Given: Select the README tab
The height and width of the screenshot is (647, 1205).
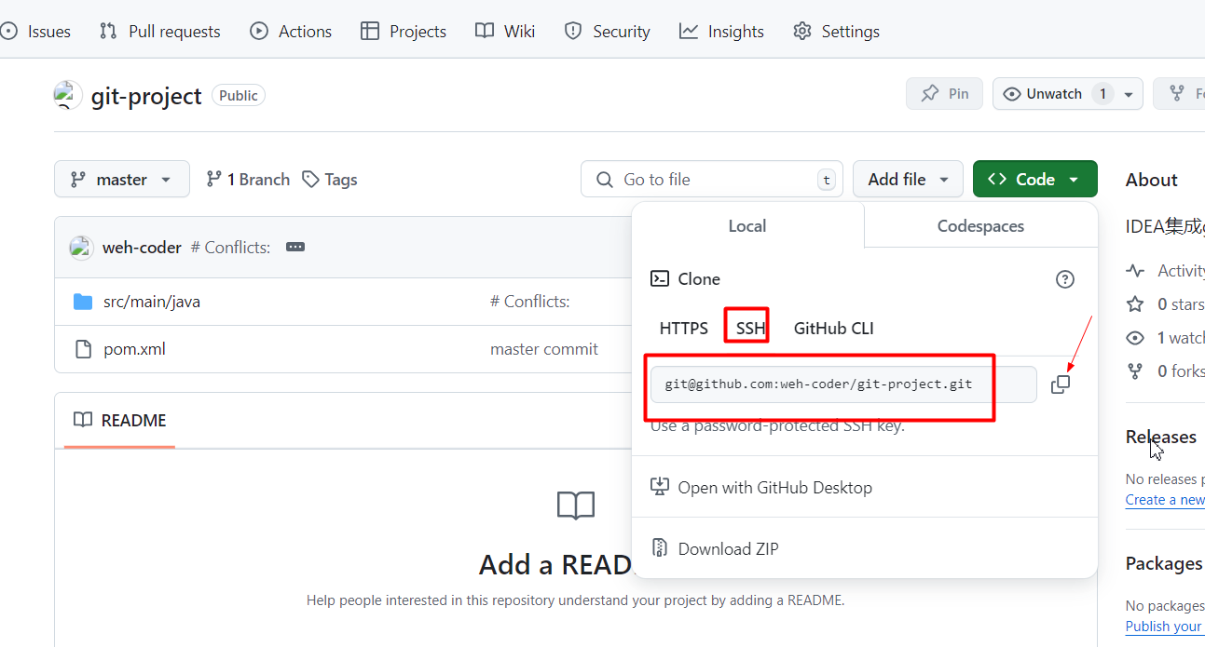Looking at the screenshot, I should coord(119,421).
